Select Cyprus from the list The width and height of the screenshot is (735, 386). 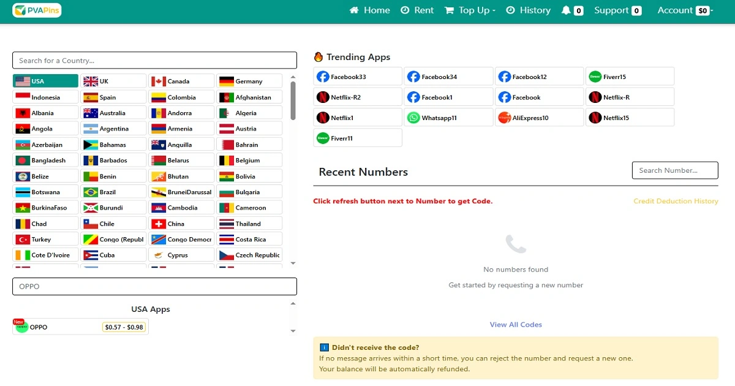click(181, 255)
